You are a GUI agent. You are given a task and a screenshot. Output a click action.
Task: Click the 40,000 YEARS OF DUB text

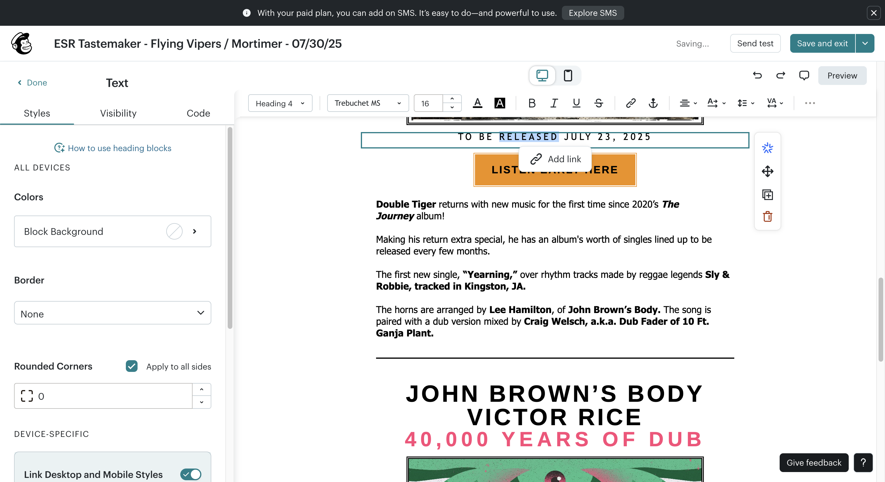point(554,439)
